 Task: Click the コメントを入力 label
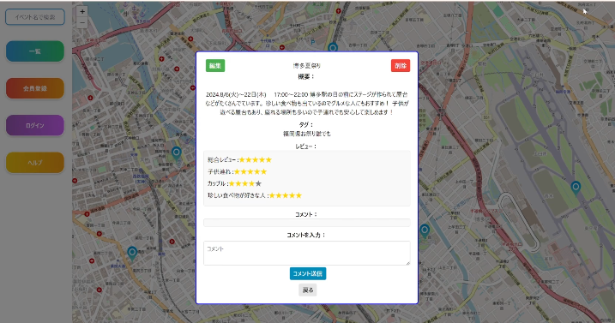tap(306, 235)
